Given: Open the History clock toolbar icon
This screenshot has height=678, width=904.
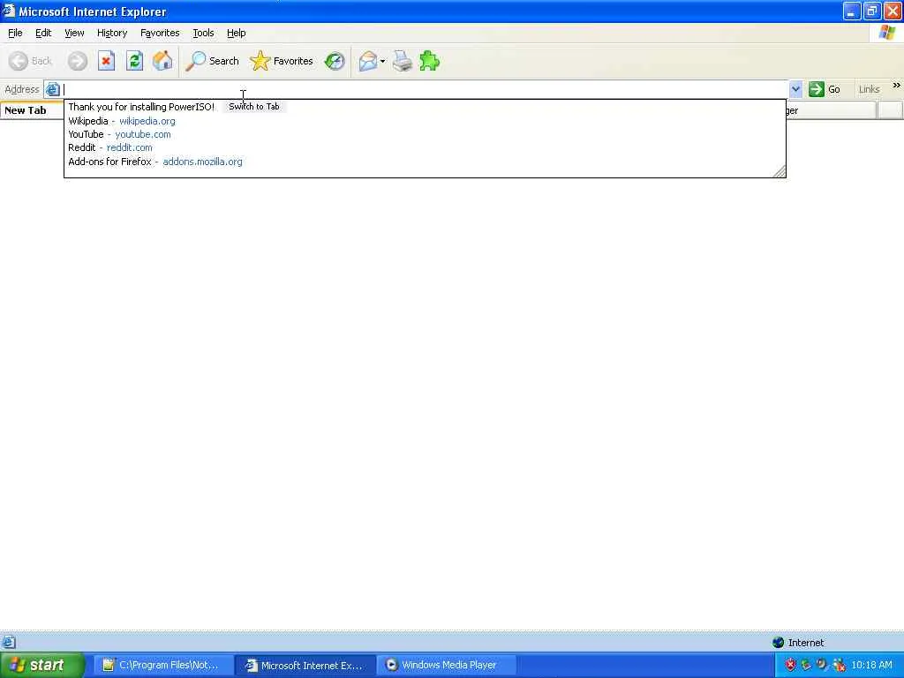Looking at the screenshot, I should click(335, 61).
